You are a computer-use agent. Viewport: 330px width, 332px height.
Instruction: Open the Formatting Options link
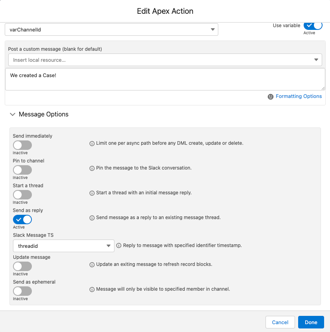299,96
